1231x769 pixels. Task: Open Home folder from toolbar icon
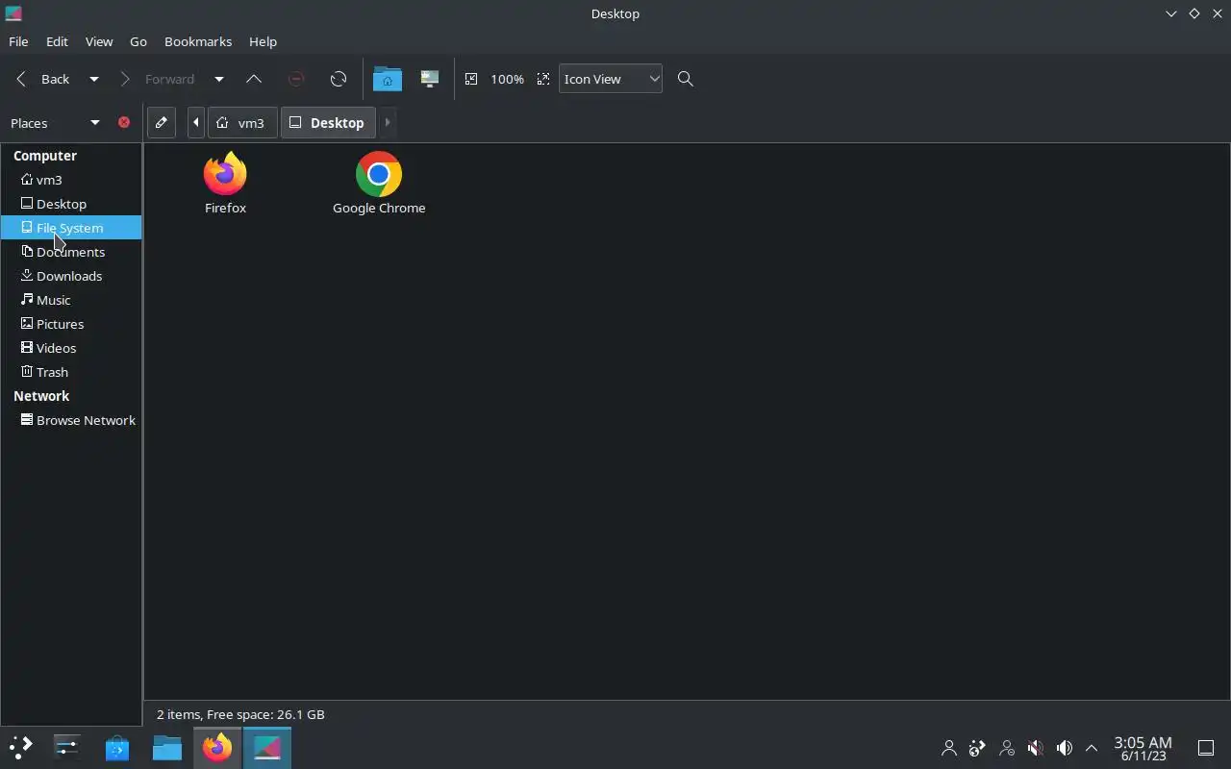pos(388,79)
